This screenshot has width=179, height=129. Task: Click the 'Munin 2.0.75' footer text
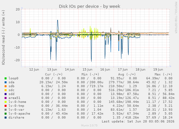coord(89,125)
